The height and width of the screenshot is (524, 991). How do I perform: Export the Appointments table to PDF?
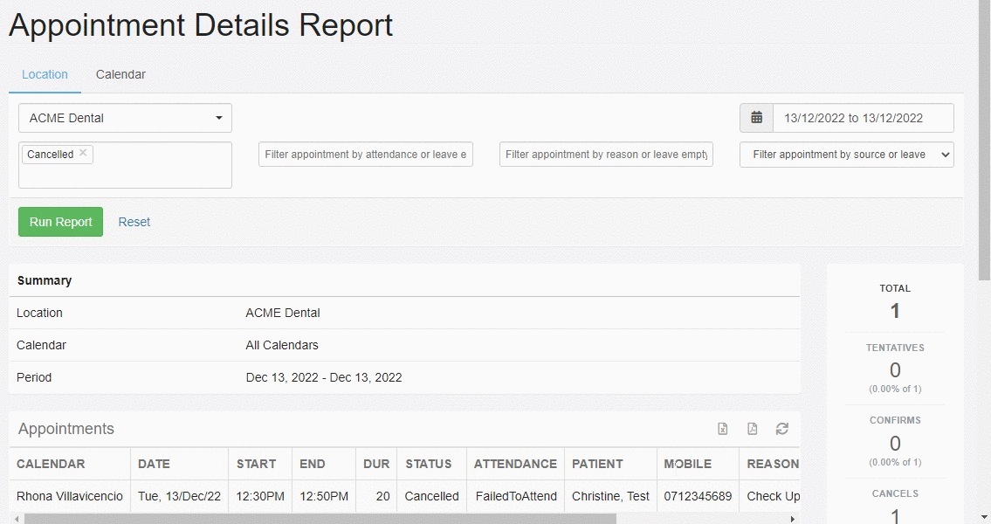click(752, 429)
